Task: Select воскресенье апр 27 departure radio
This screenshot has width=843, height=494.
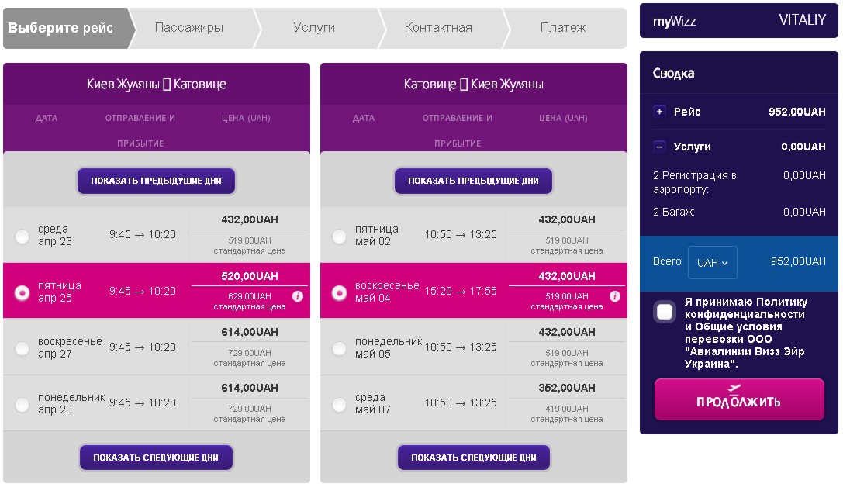Action: [x=22, y=348]
